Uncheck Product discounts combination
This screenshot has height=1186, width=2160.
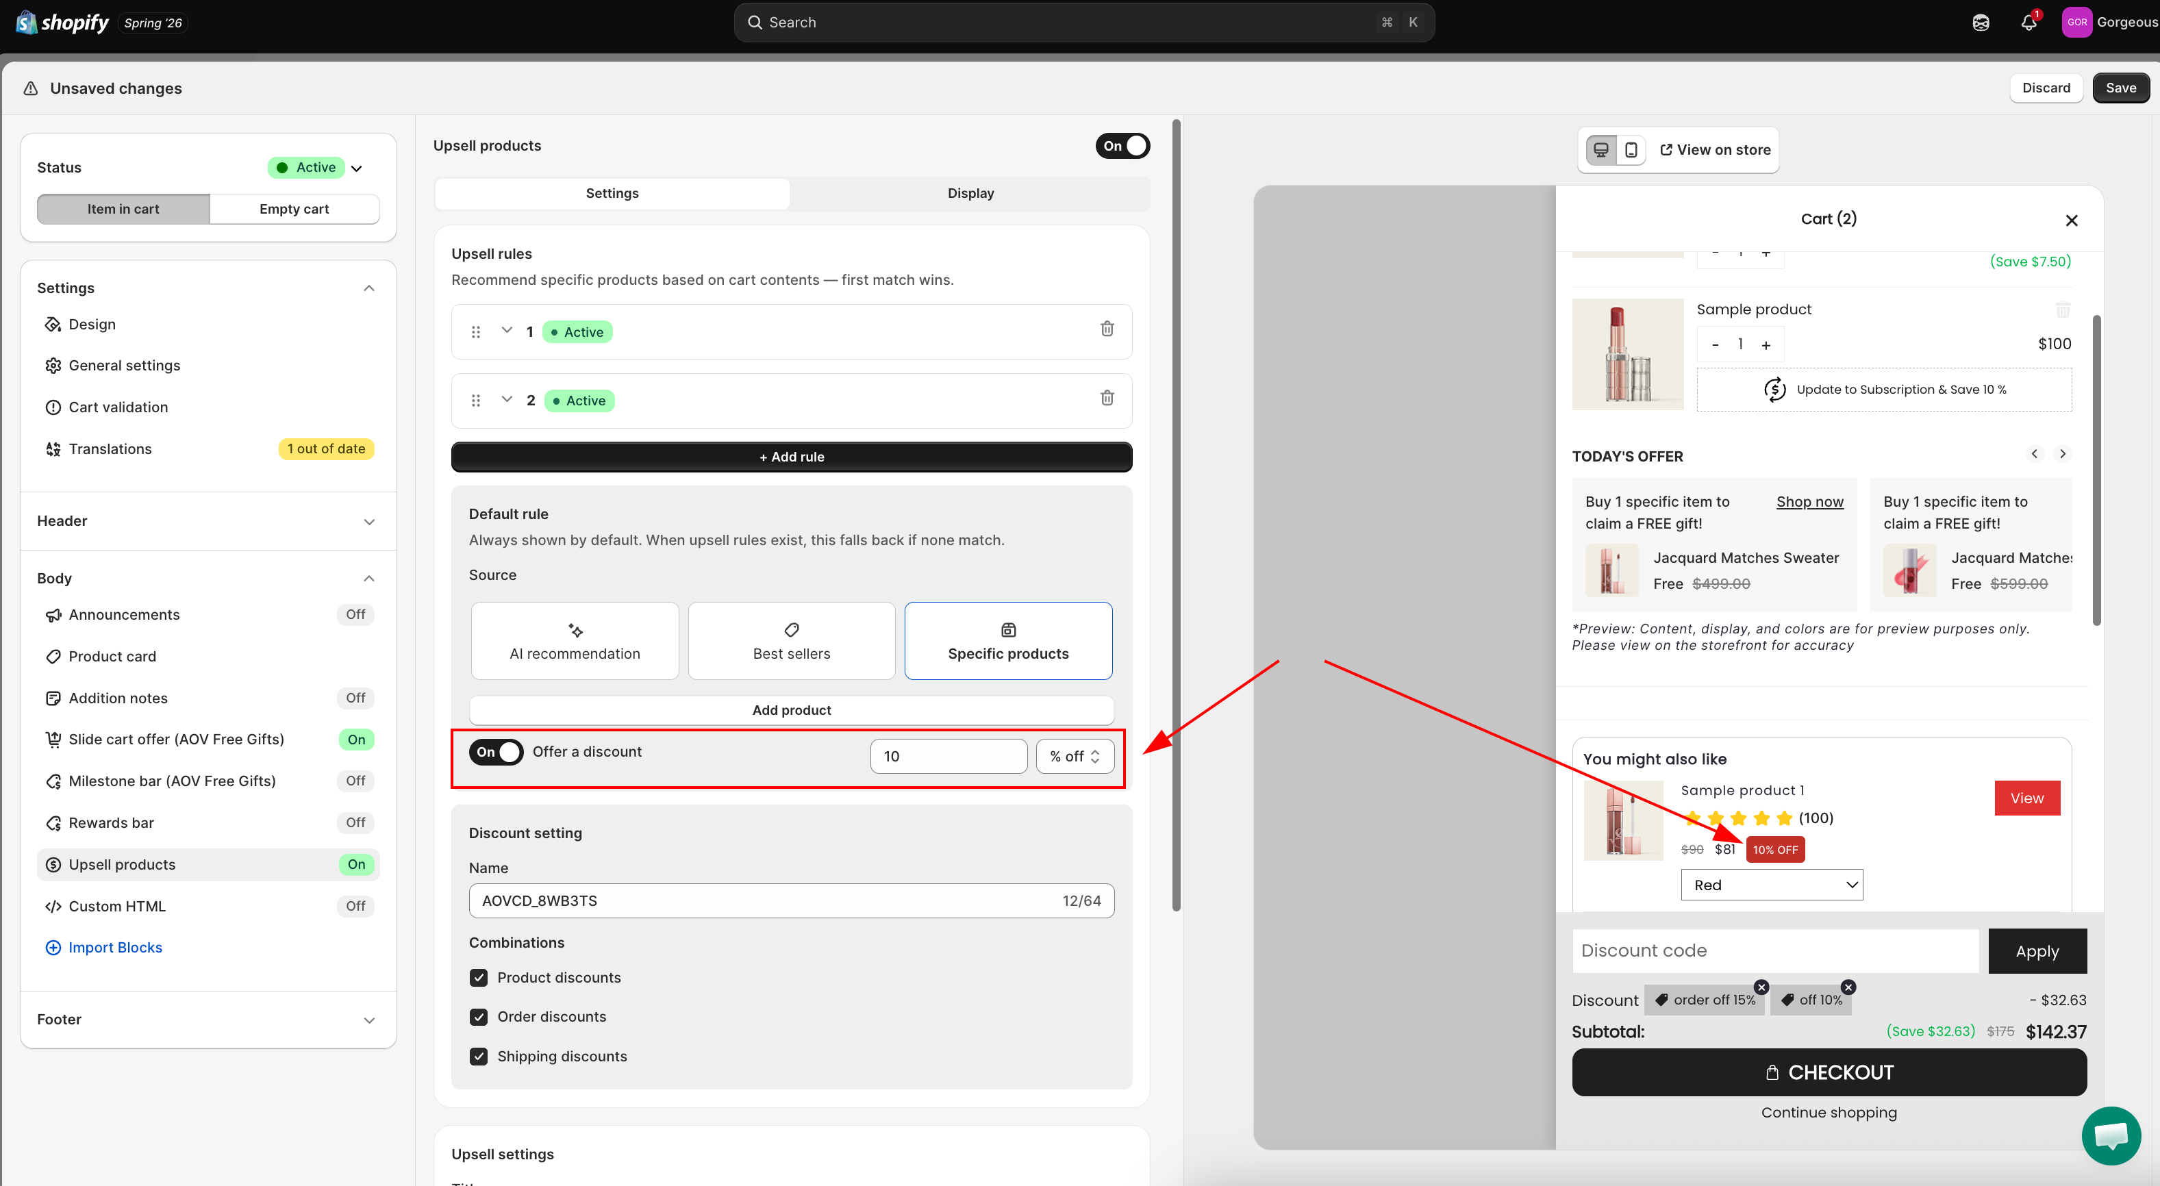[479, 977]
